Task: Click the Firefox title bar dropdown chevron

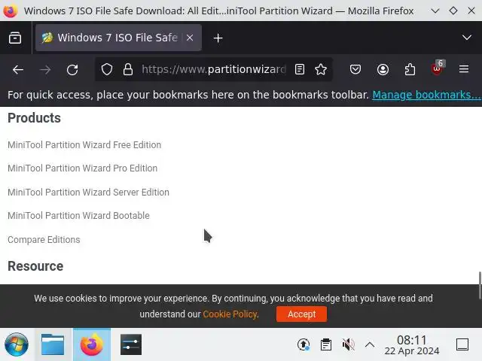Action: [x=435, y=11]
